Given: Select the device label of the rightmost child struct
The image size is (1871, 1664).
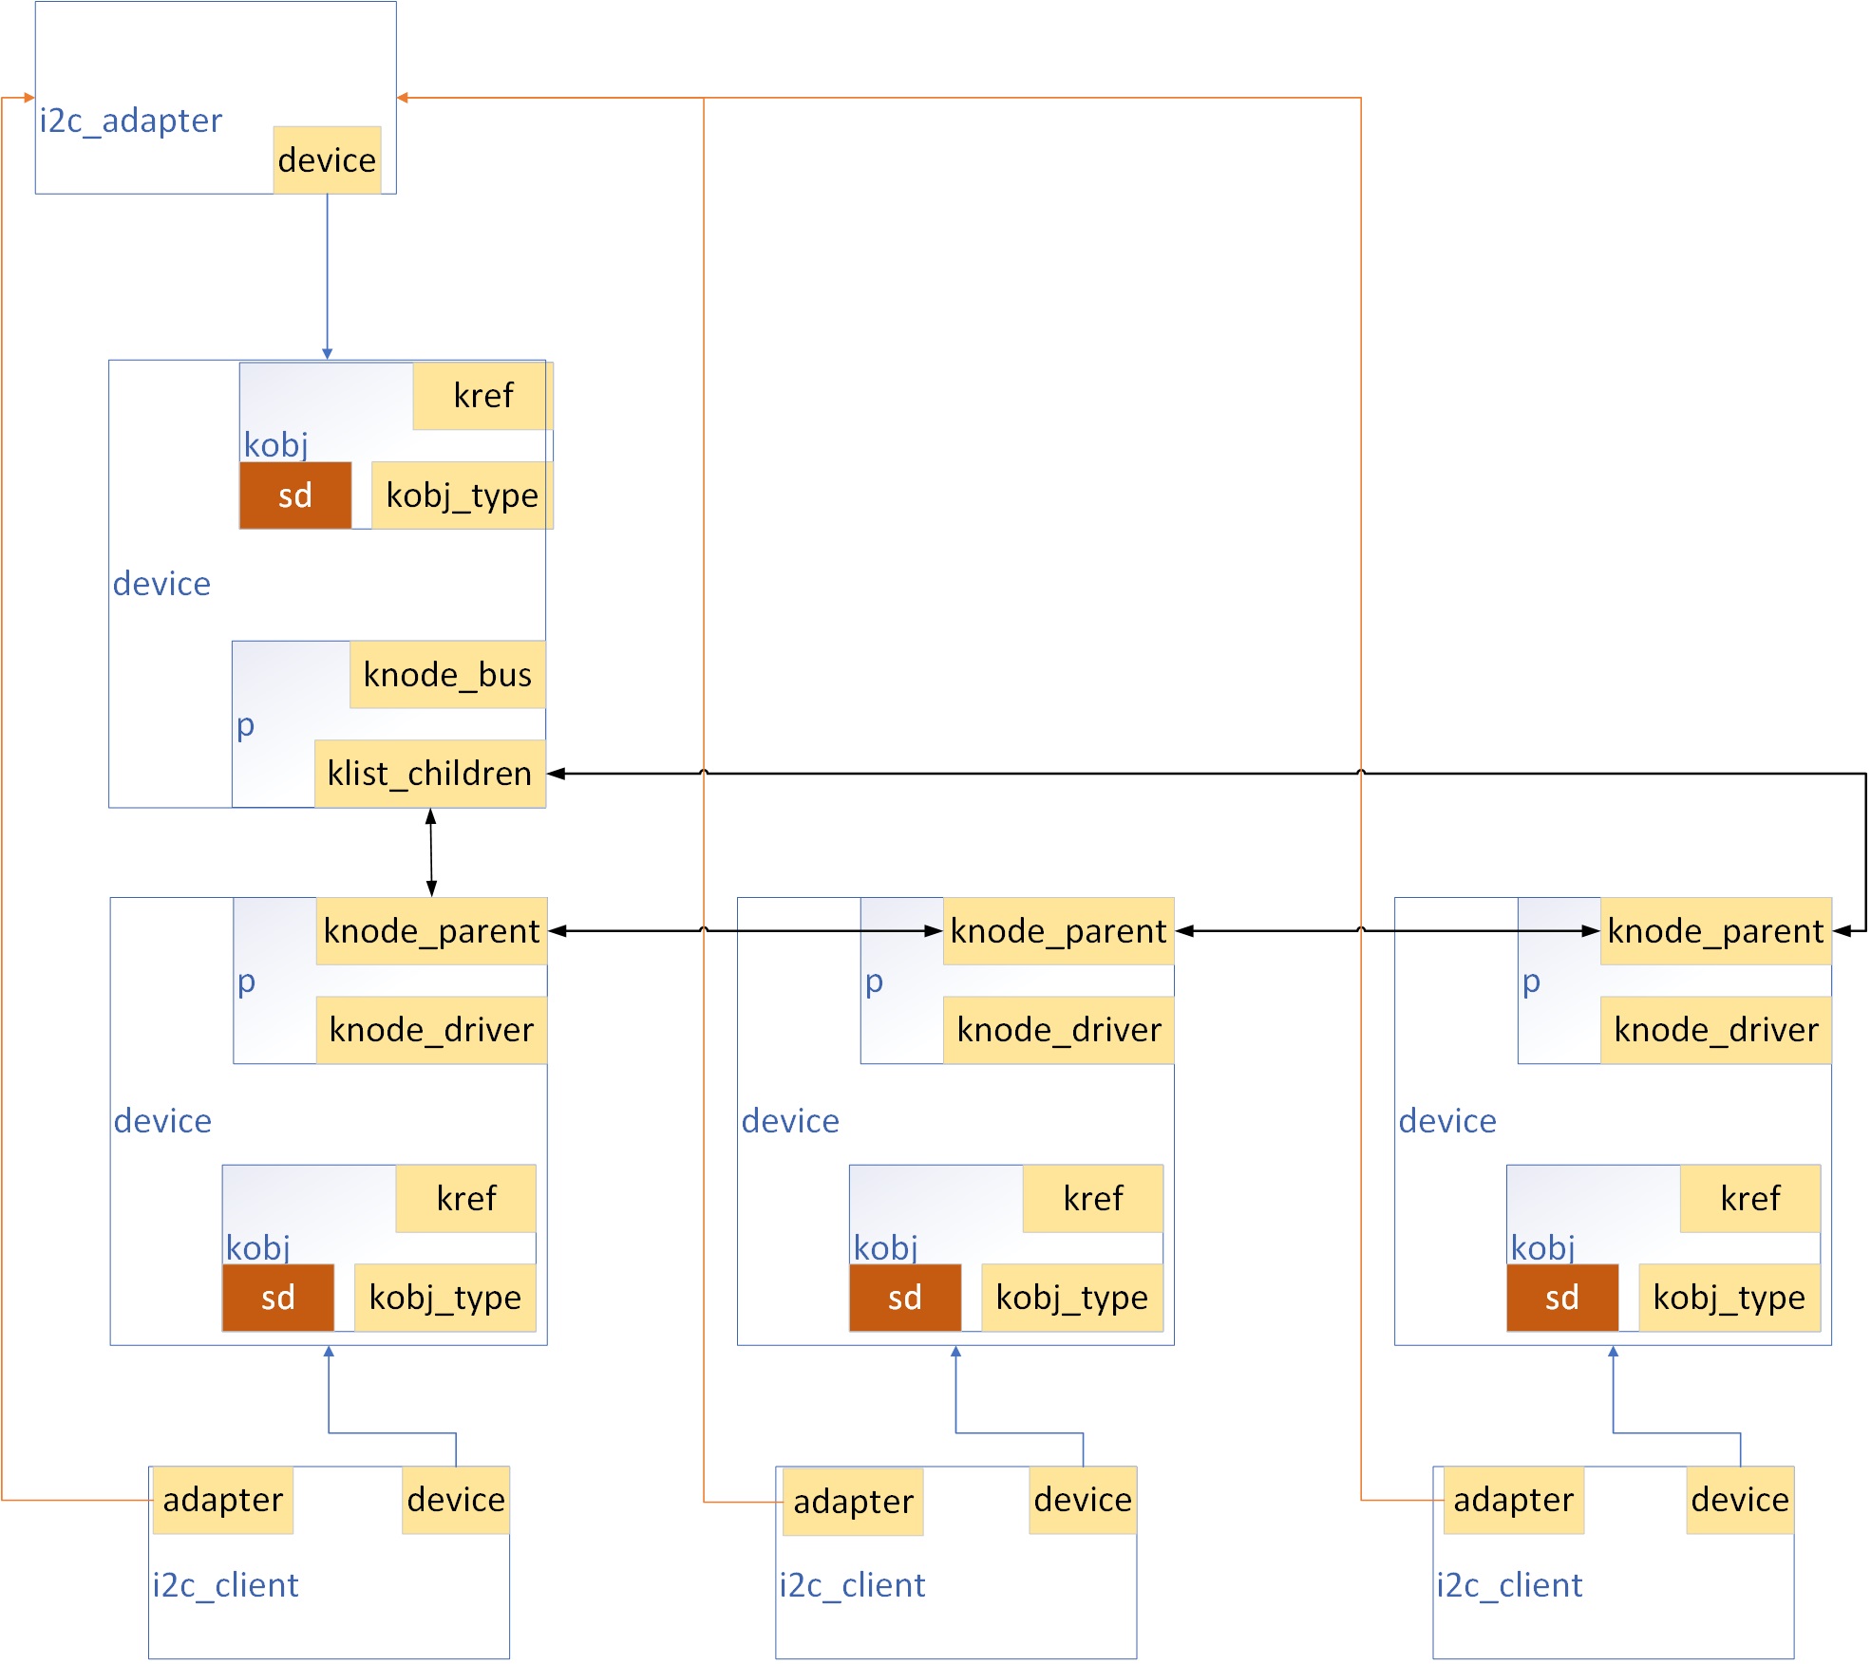Looking at the screenshot, I should (x=1447, y=1121).
